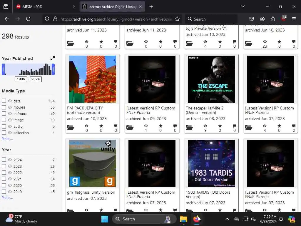
Task: Check the 2024 year box
Action: (4, 160)
